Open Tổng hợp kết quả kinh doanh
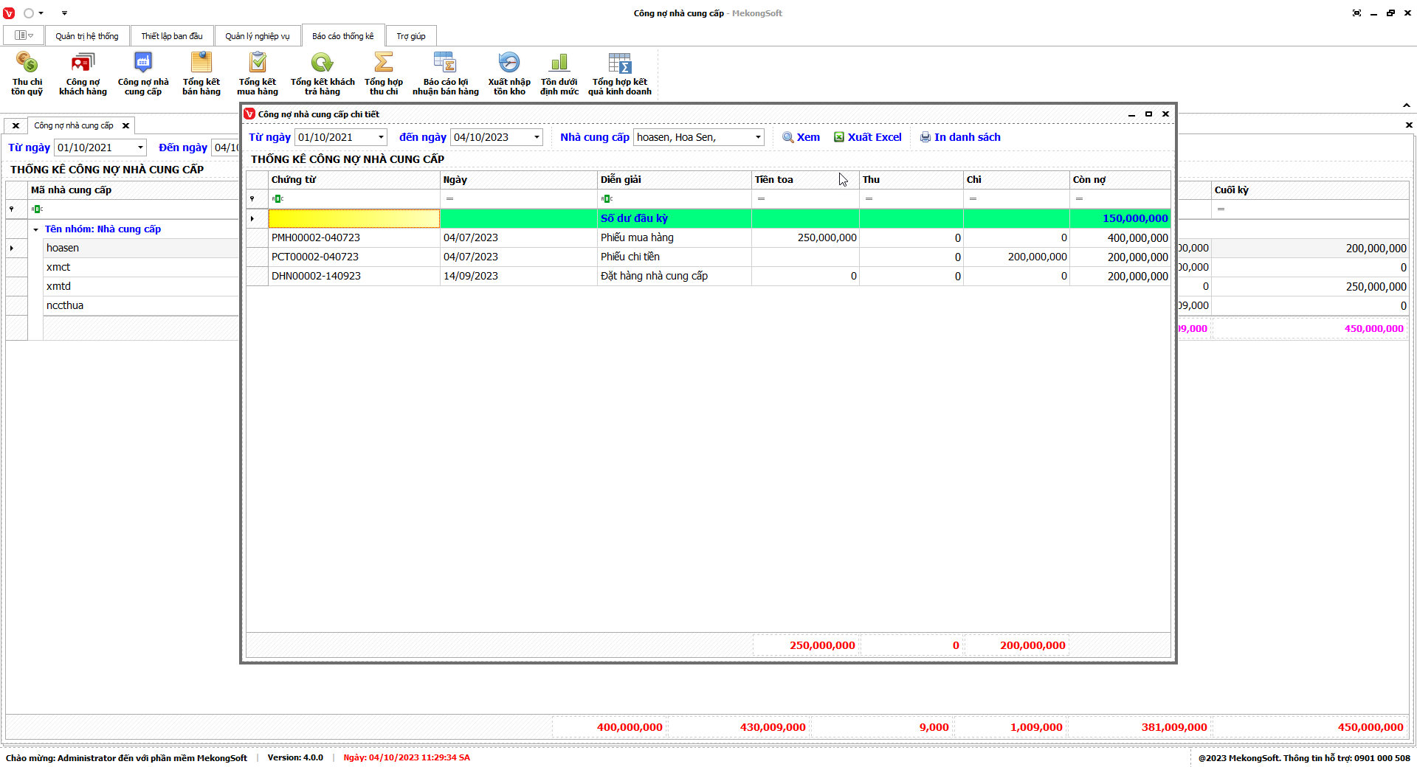This screenshot has width=1417, height=767. click(619, 73)
